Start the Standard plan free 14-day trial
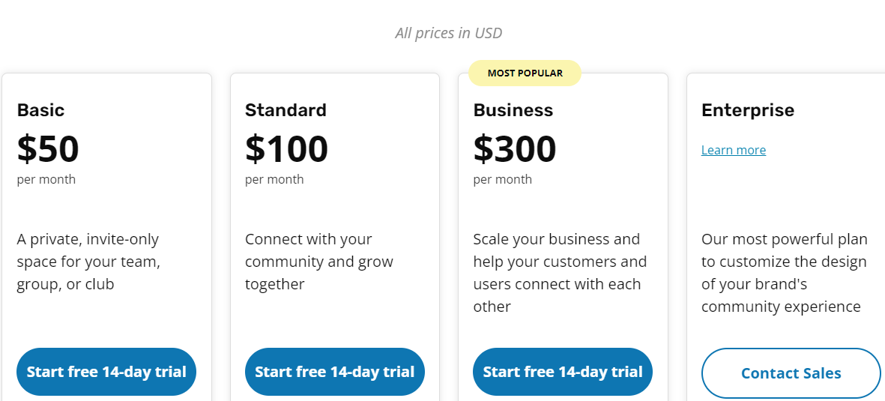This screenshot has height=401, width=885. pos(335,372)
